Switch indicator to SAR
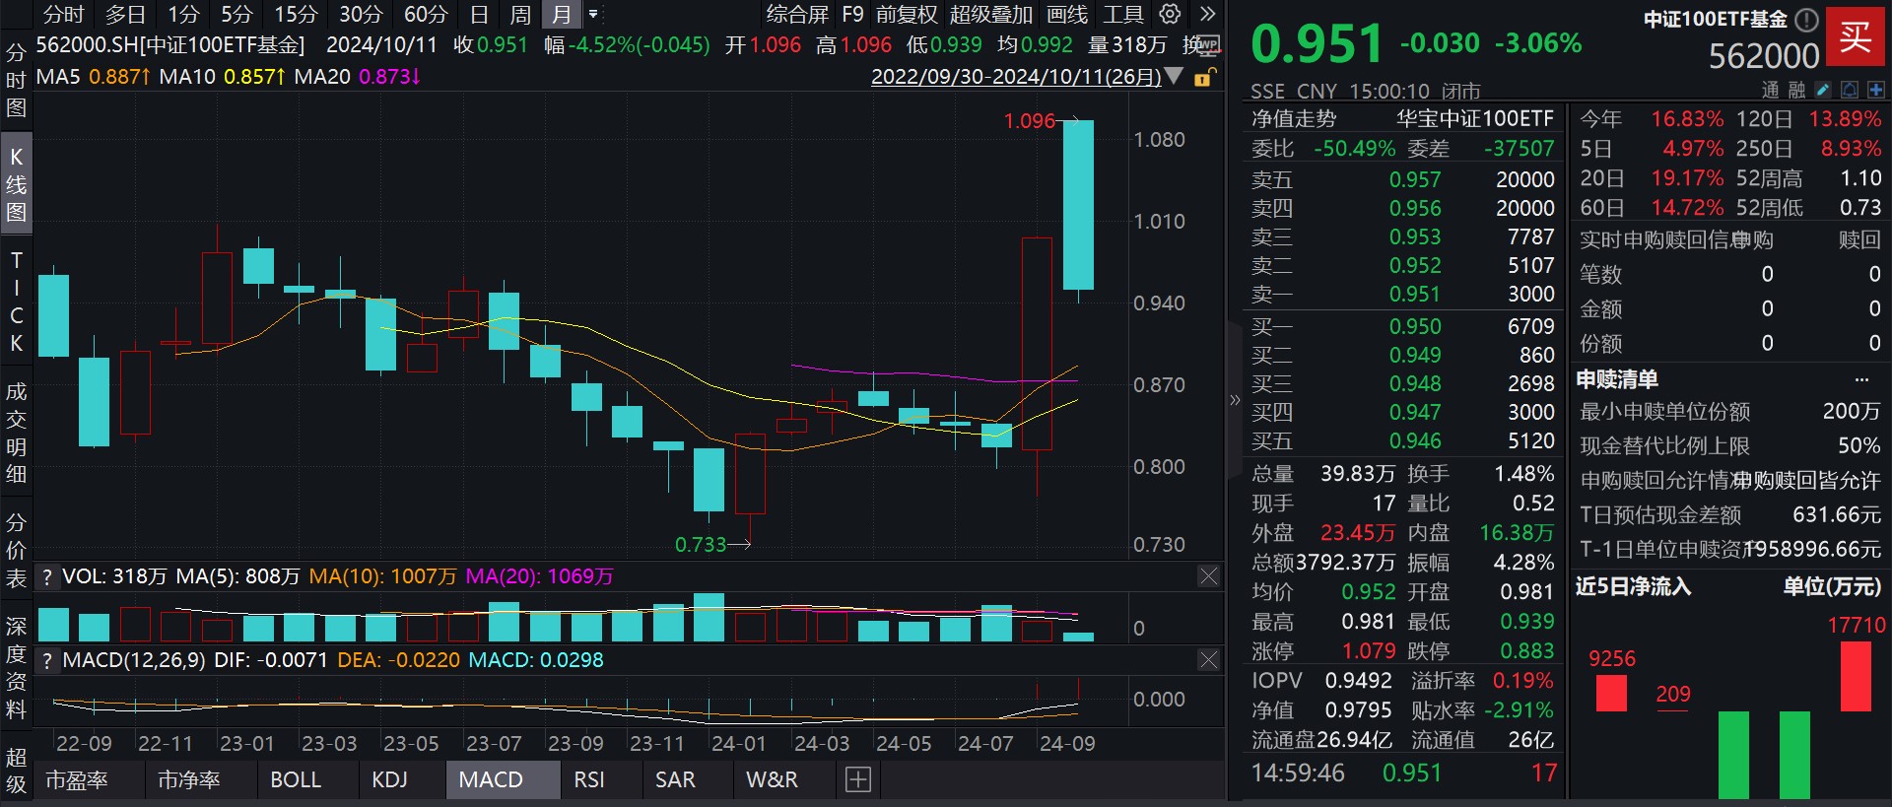 (x=675, y=779)
